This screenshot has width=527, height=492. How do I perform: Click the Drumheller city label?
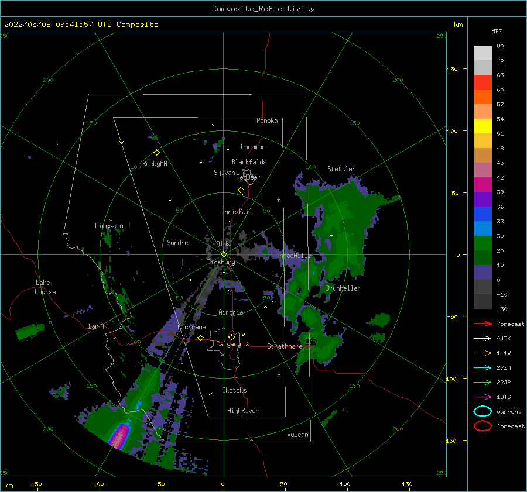click(343, 288)
